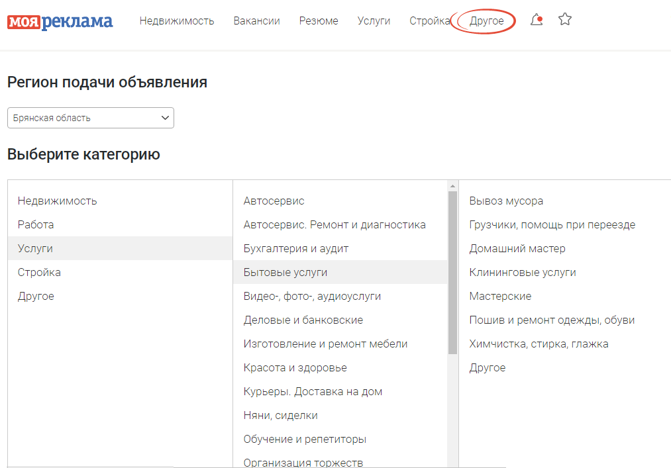The image size is (671, 468).
Task: Click the scroll-up arrow of subcategory list
Action: click(x=452, y=186)
